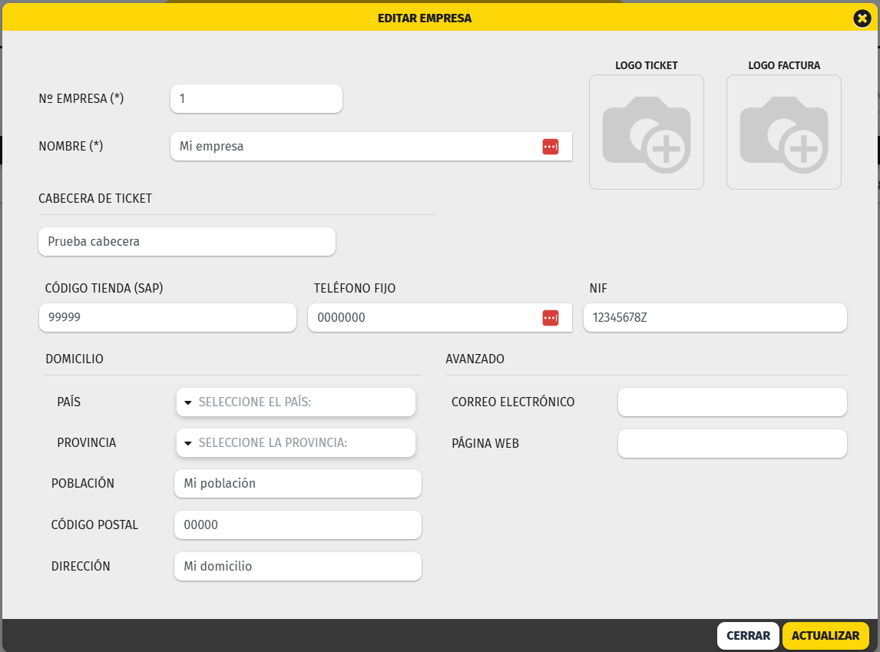
Task: Click into the Nombre text field
Action: [x=353, y=147]
